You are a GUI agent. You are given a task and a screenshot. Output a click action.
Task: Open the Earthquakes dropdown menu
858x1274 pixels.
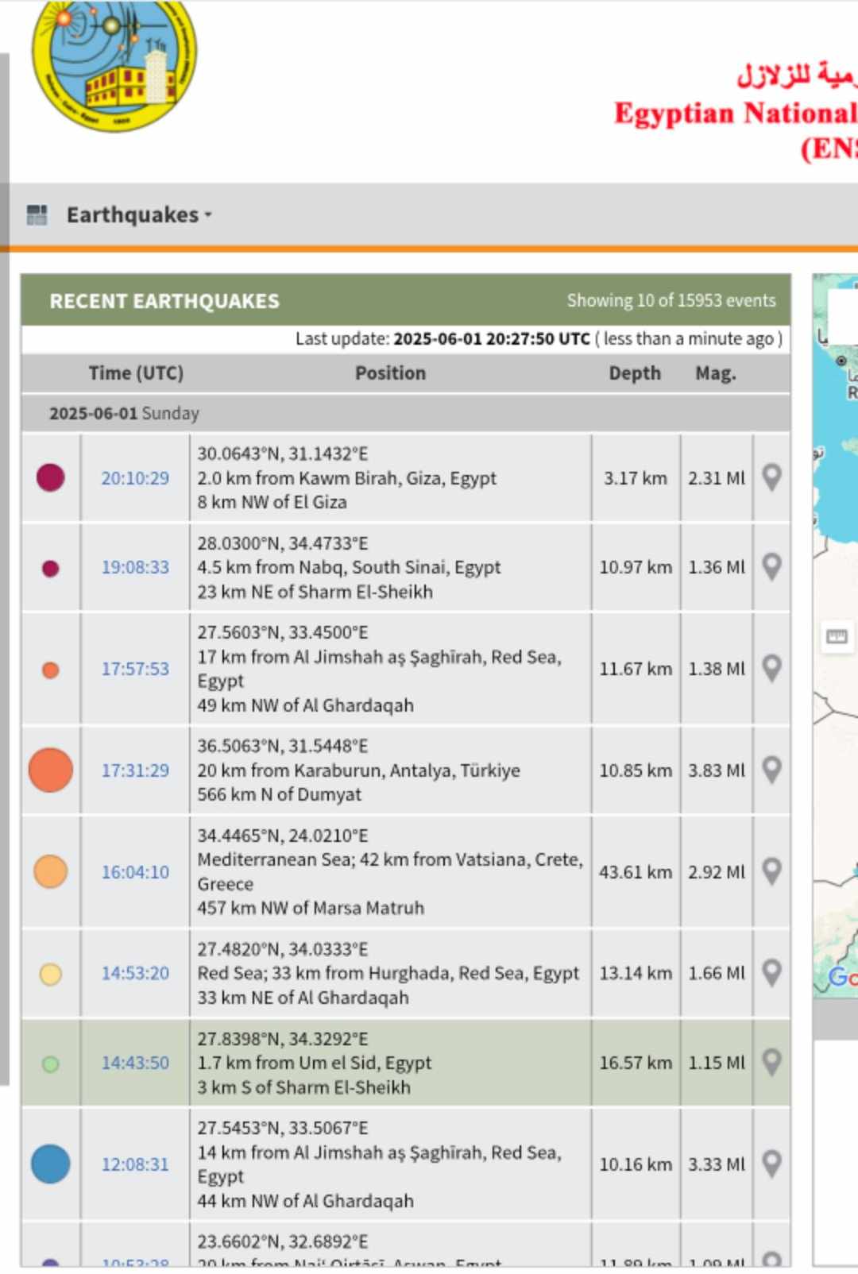(139, 215)
